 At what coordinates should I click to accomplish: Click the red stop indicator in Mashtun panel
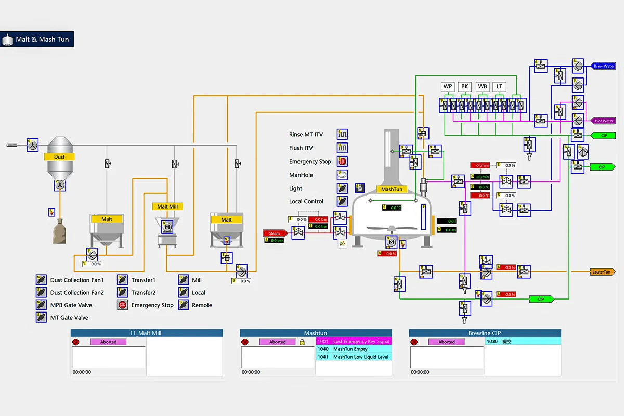click(245, 342)
